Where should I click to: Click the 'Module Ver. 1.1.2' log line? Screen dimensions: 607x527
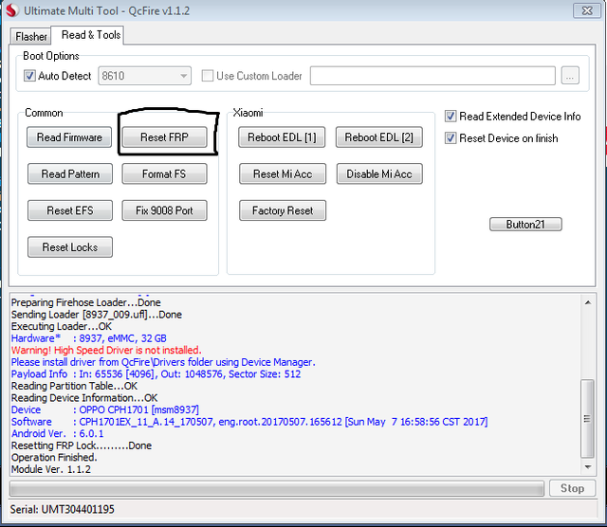pos(50,469)
